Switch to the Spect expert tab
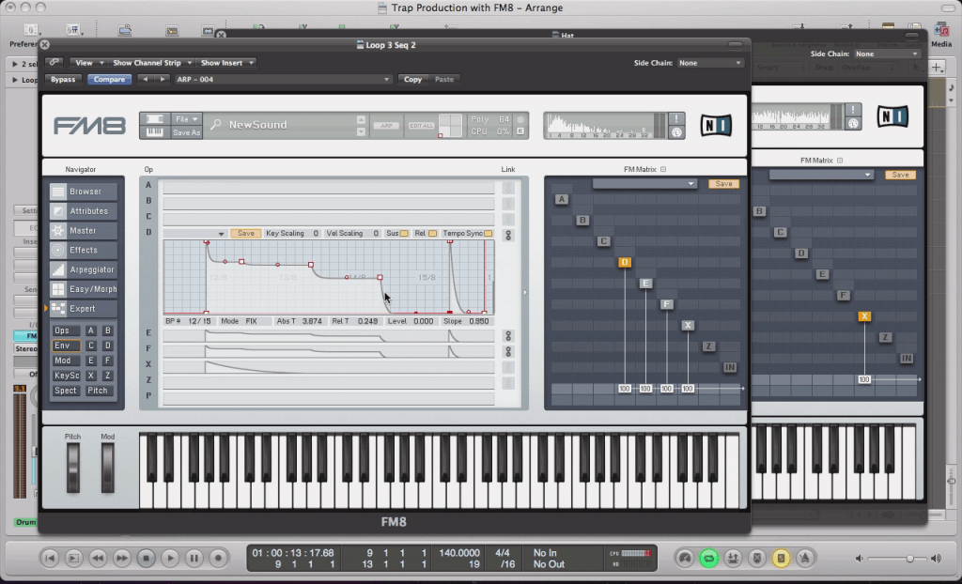The image size is (962, 584). pyautogui.click(x=67, y=391)
